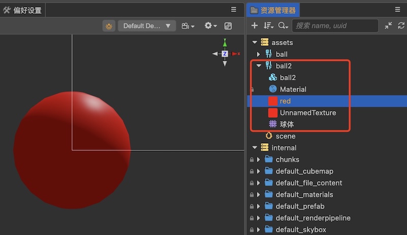Viewport: 407px width, 235px height.
Task: Expand the default_materials folder
Action: click(258, 194)
